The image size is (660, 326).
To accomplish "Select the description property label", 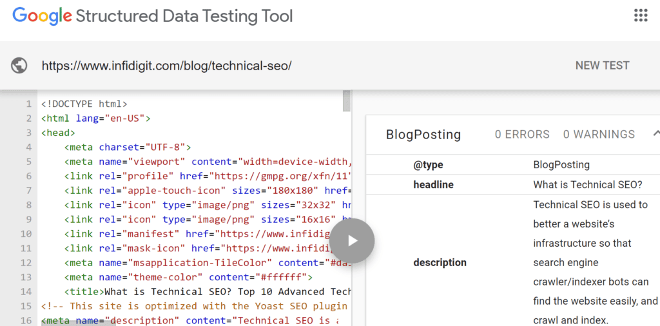I will click(x=440, y=263).
